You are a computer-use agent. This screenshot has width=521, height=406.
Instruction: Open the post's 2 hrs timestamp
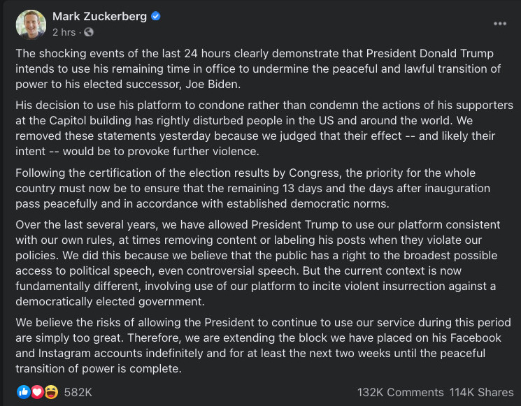(x=64, y=32)
